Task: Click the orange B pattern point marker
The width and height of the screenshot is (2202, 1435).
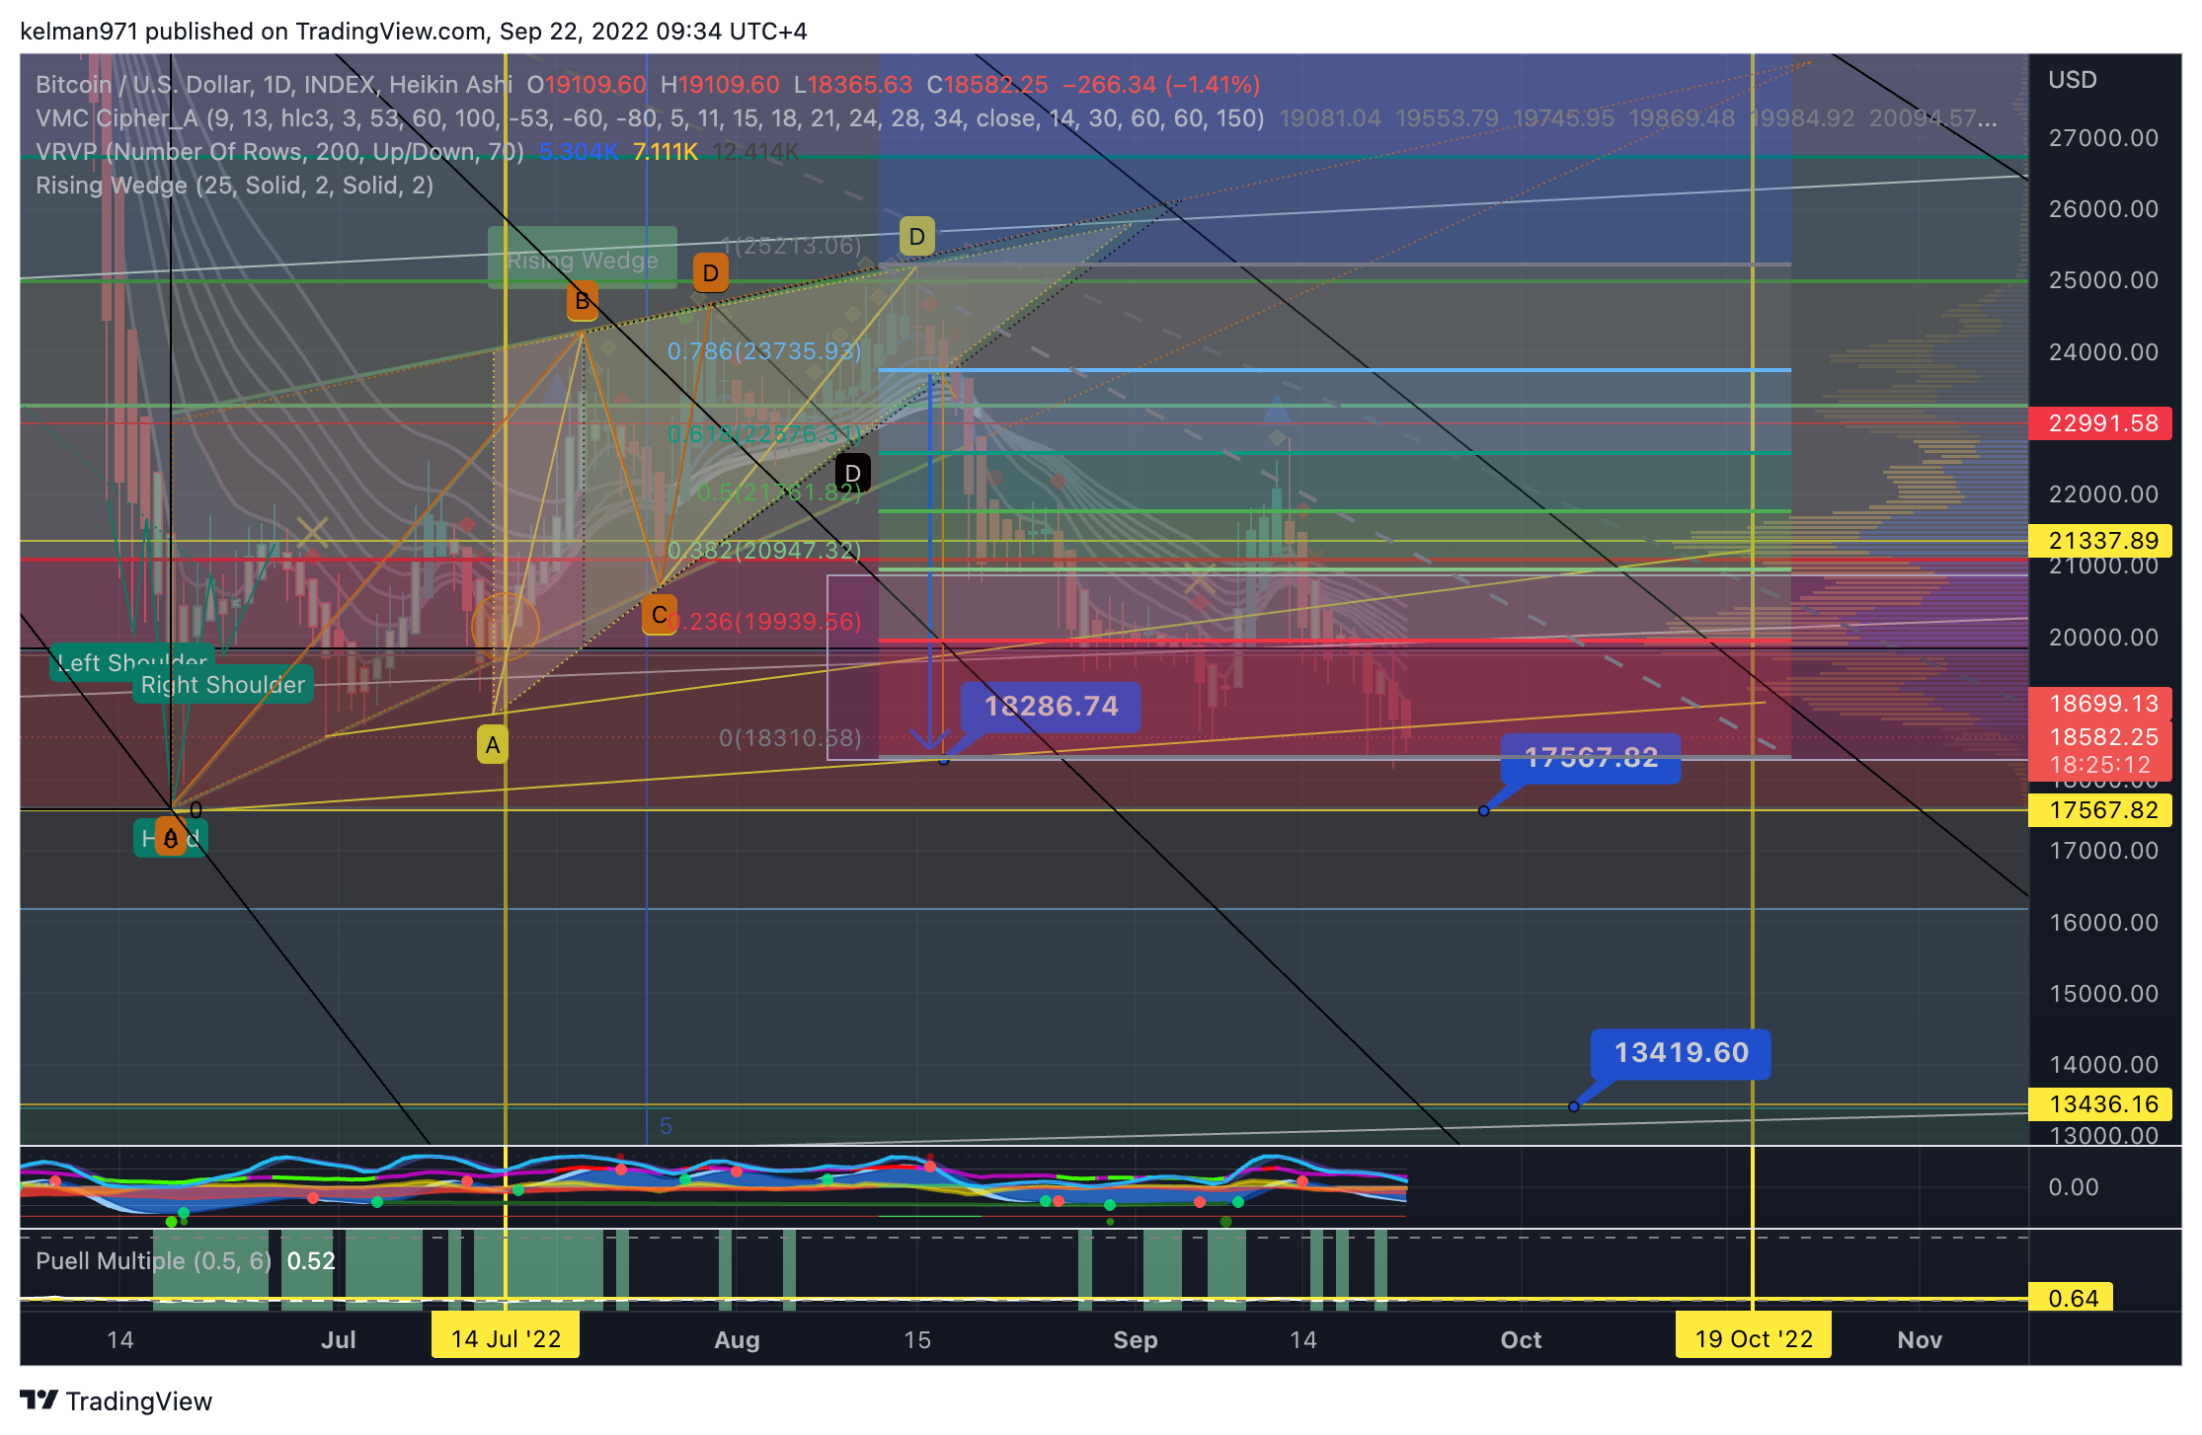Action: [x=583, y=300]
